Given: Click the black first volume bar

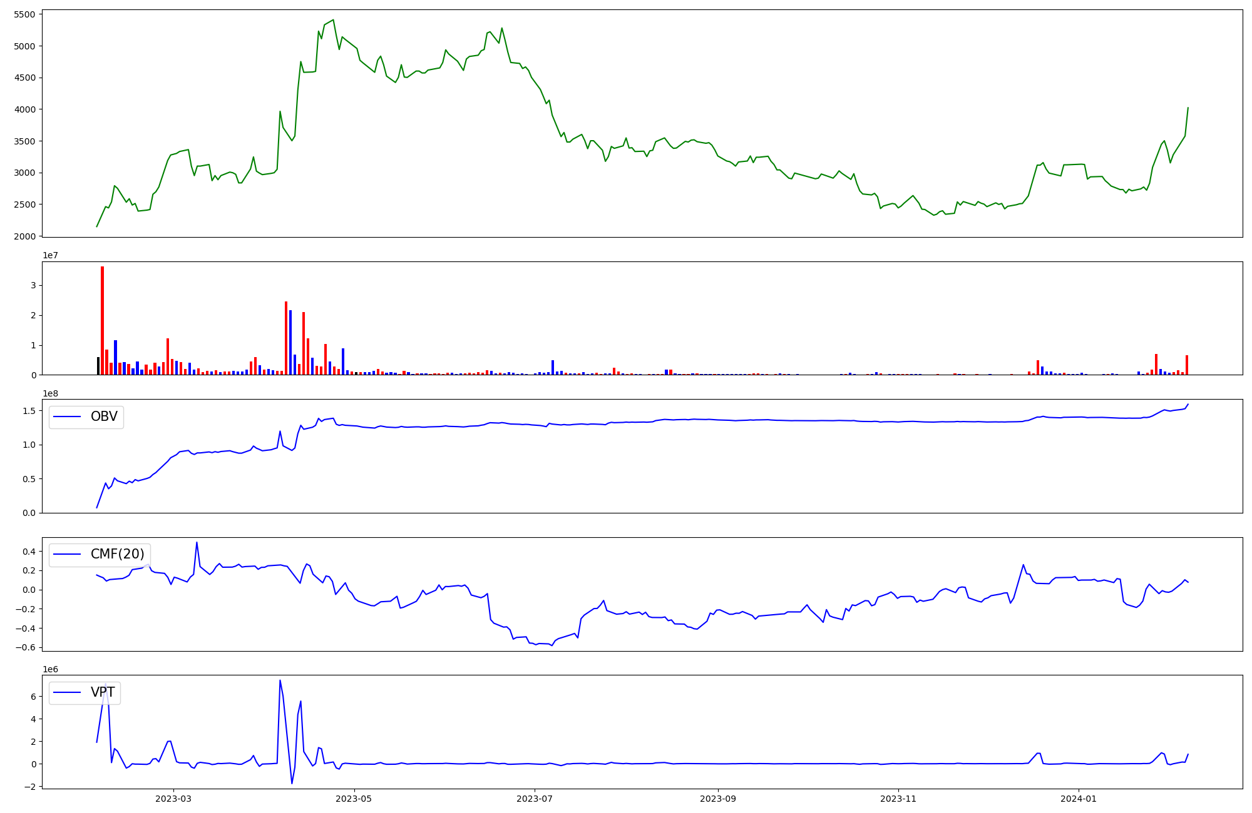Looking at the screenshot, I should coord(98,366).
